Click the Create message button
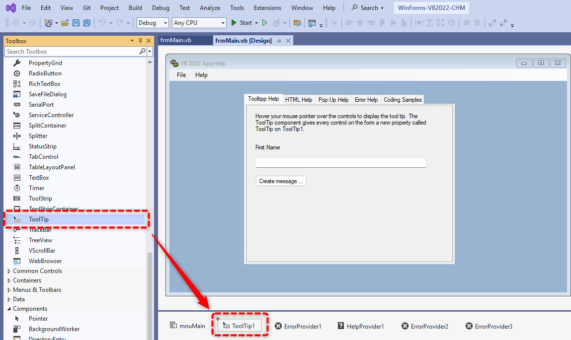571x340 pixels. pos(281,181)
